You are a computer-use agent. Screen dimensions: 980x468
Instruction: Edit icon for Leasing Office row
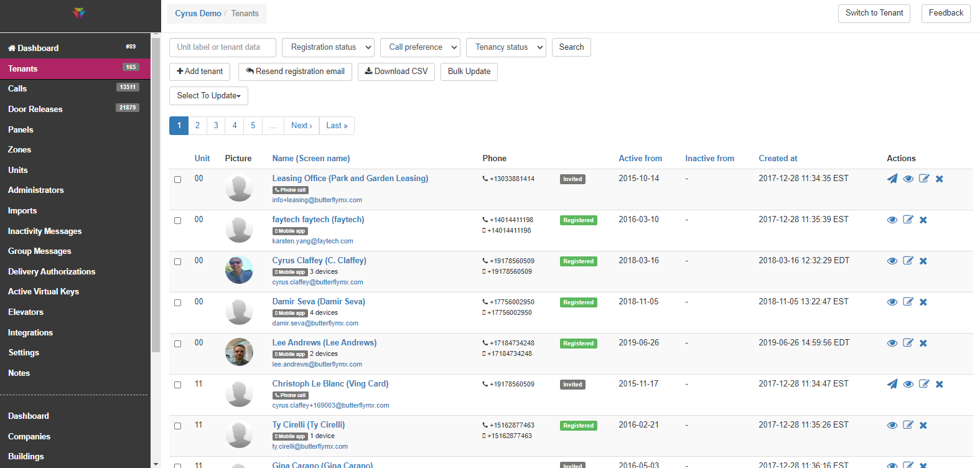pyautogui.click(x=924, y=179)
